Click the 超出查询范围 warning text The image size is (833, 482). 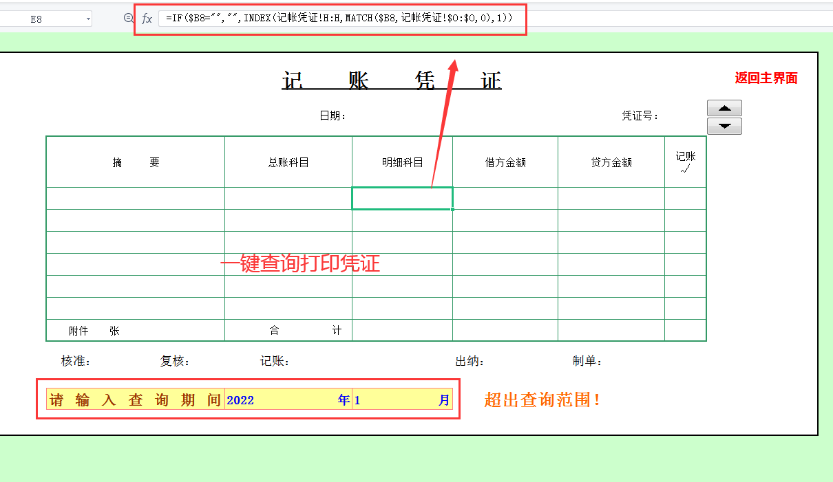[541, 399]
